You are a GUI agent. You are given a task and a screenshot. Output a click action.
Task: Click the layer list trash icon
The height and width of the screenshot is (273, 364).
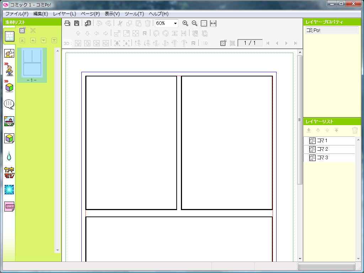[355, 130]
